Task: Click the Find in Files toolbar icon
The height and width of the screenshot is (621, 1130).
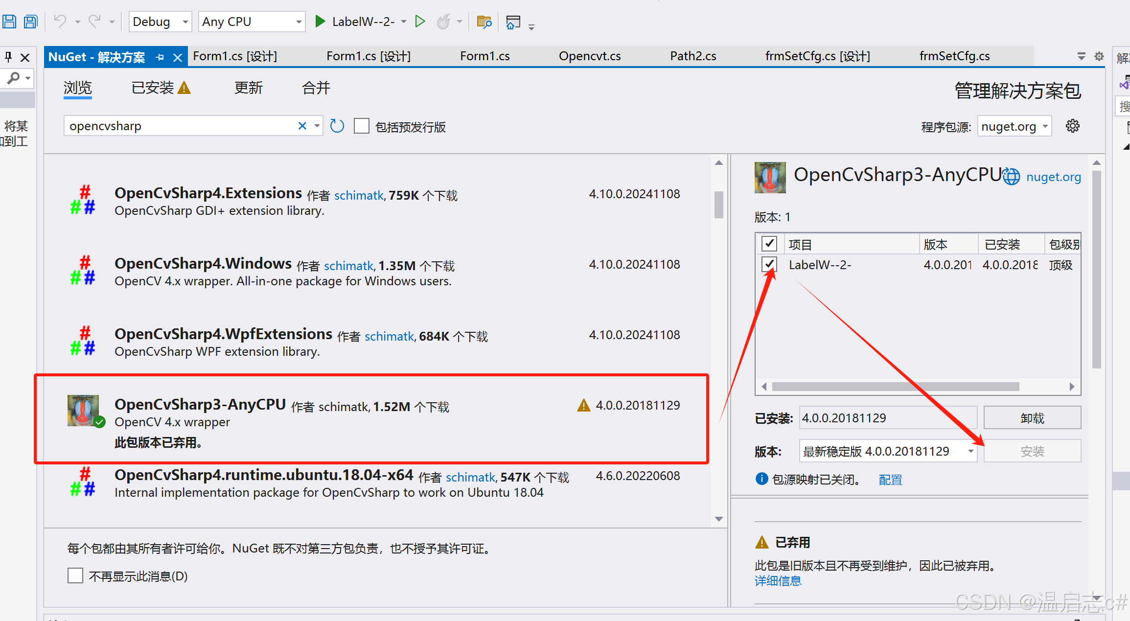Action: [484, 22]
